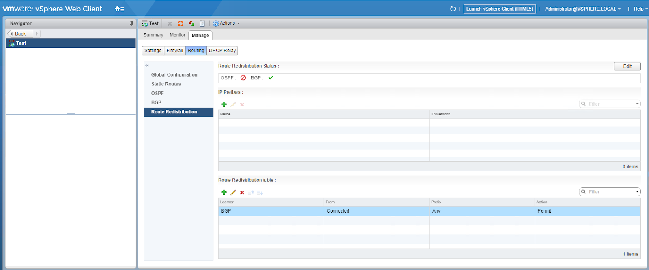Screen dimensions: 649x270
Task: Edit the selected redistribution rule with pencil
Action: (233, 192)
